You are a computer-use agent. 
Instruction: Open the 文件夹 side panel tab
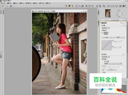1,11
